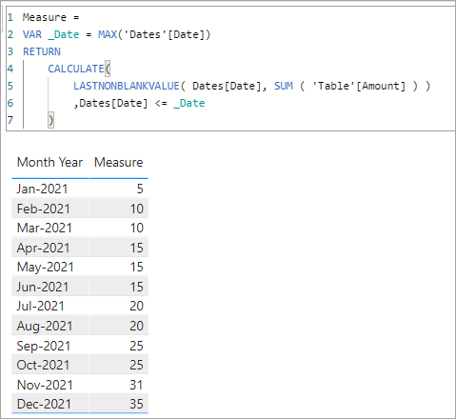Click the 'Measure' column header in table
The width and height of the screenshot is (456, 419).
click(119, 162)
